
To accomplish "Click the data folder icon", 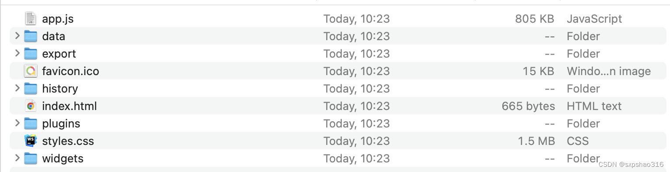I will 30,36.
